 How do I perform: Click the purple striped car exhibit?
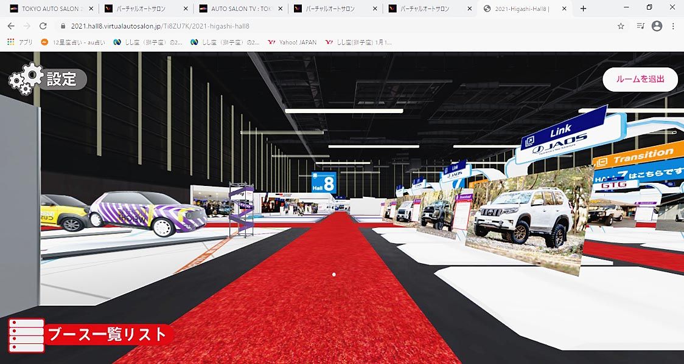tap(148, 213)
